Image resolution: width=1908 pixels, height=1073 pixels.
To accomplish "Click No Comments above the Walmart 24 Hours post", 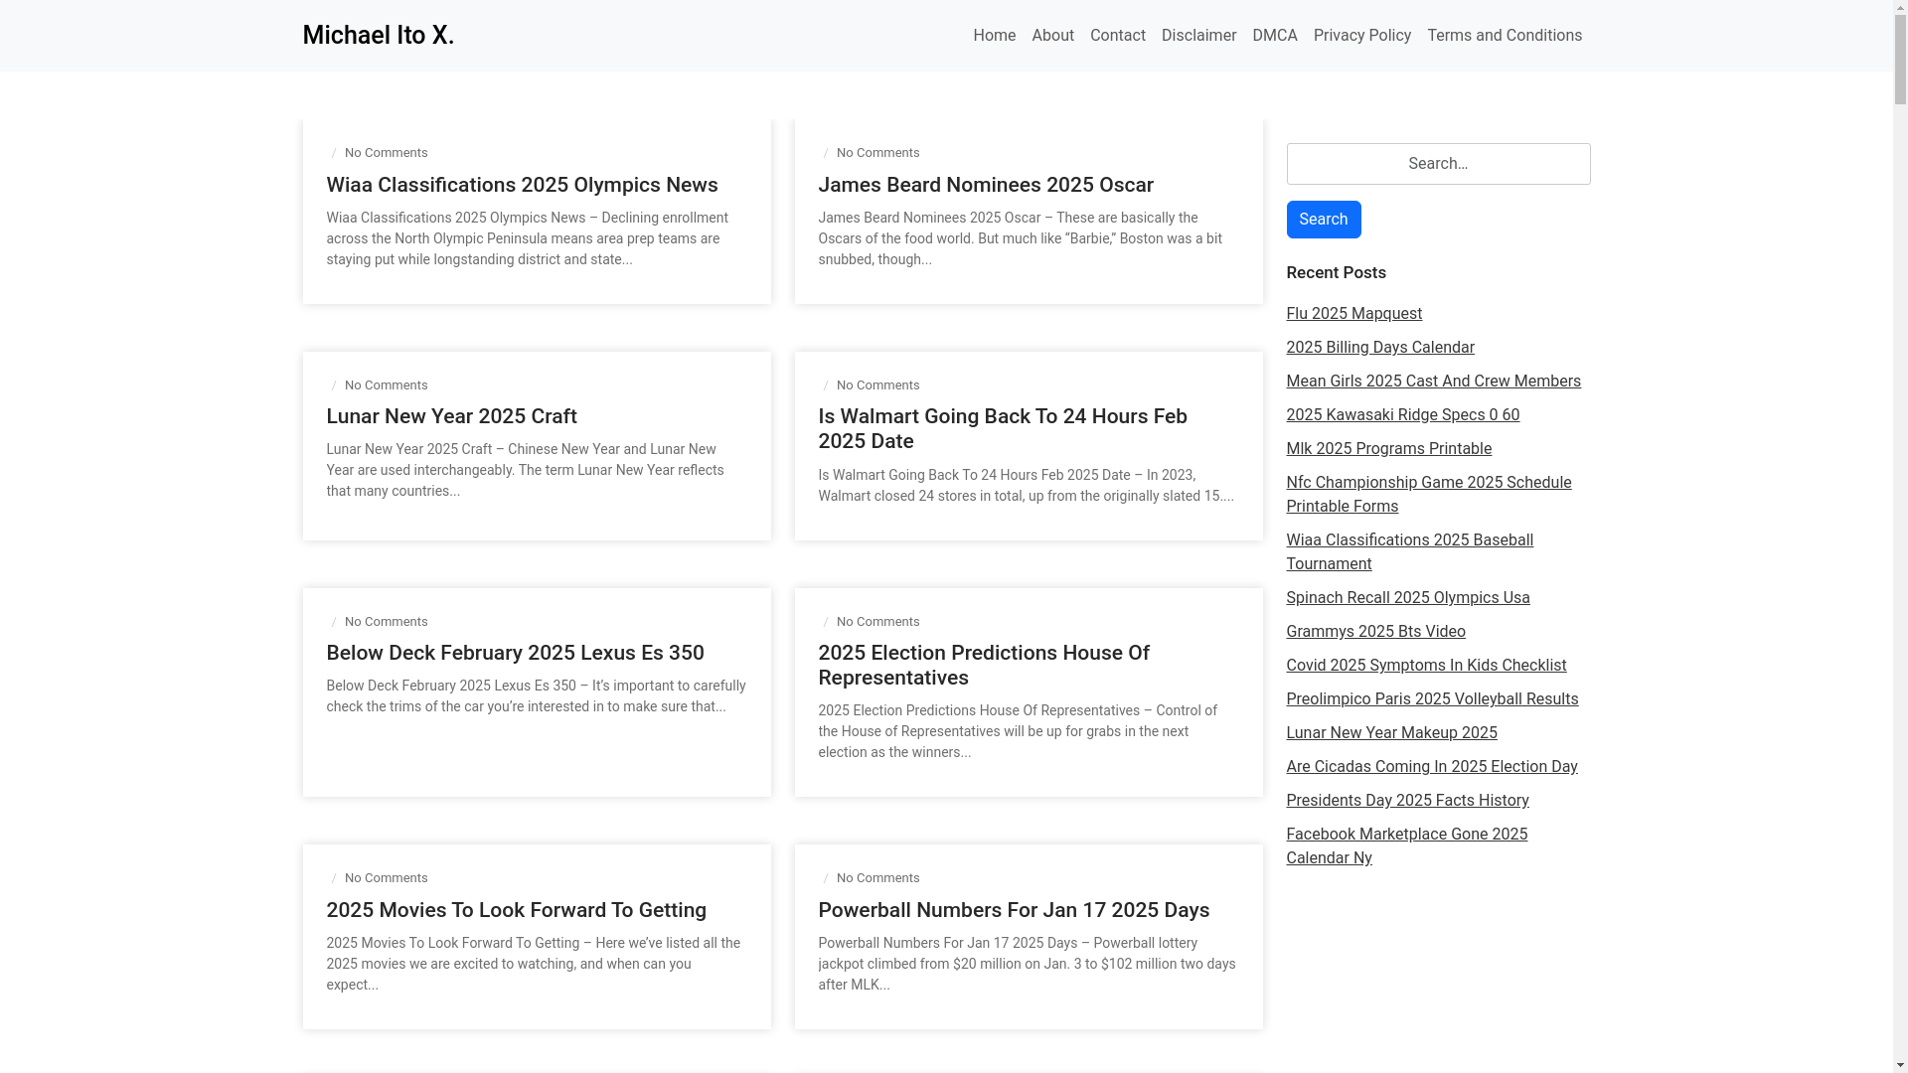I will (x=877, y=385).
